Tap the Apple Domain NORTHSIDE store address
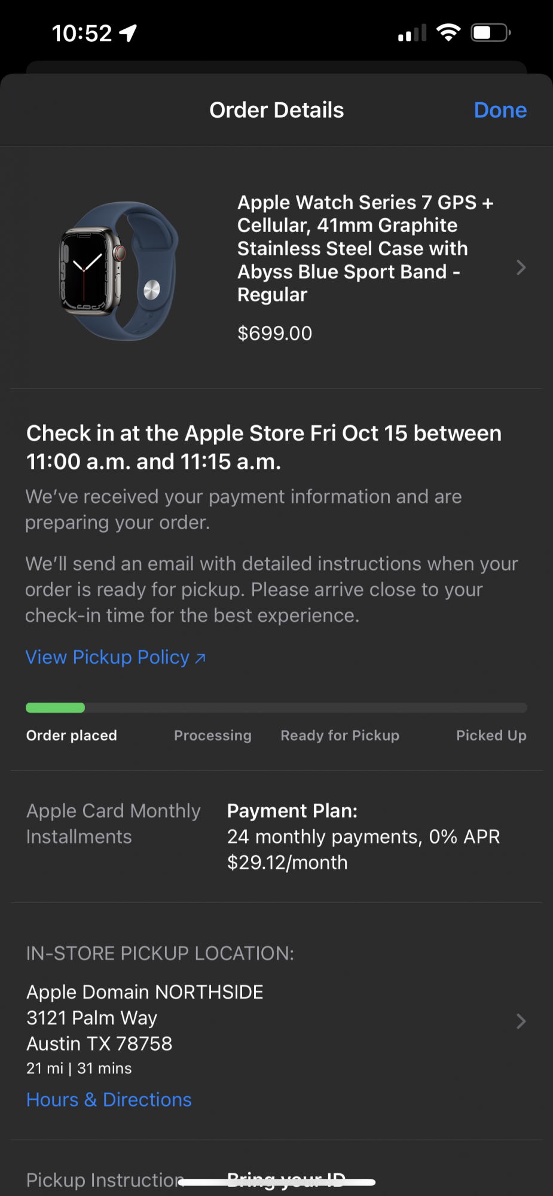 click(x=145, y=1018)
